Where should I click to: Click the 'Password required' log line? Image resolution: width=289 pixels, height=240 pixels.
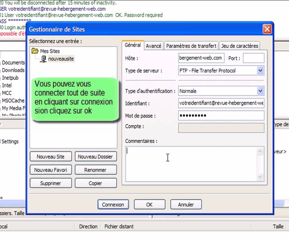click(81, 15)
